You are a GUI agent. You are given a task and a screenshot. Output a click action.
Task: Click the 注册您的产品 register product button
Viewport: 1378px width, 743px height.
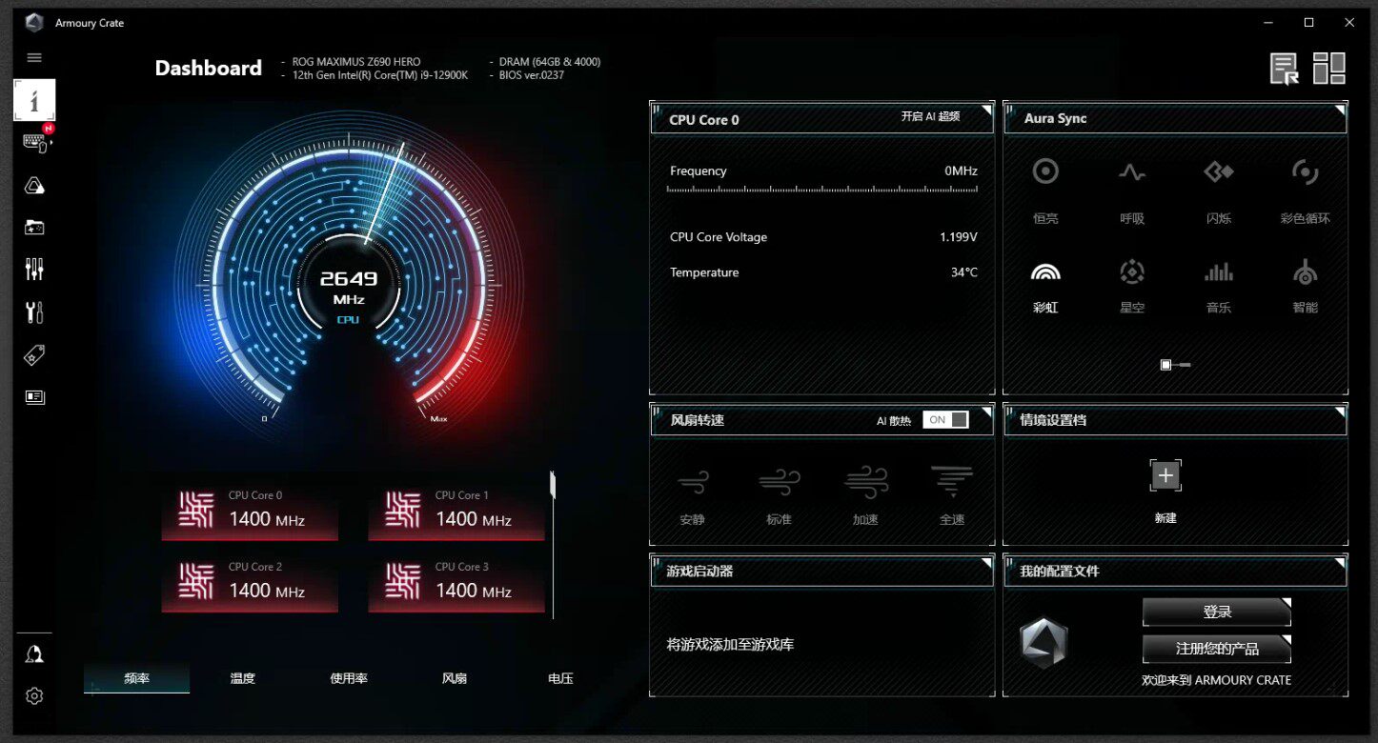(1217, 649)
